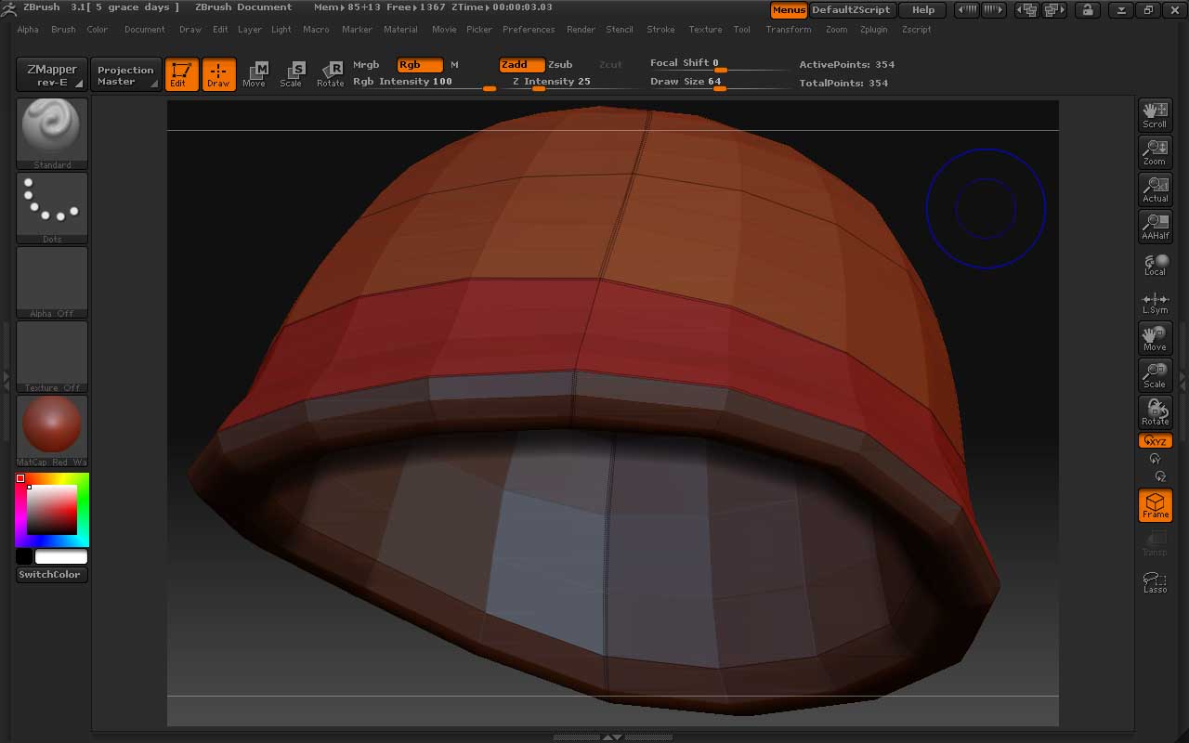Toggle Zsub sculpting mode
Screen dimensions: 1189x743
click(560, 65)
